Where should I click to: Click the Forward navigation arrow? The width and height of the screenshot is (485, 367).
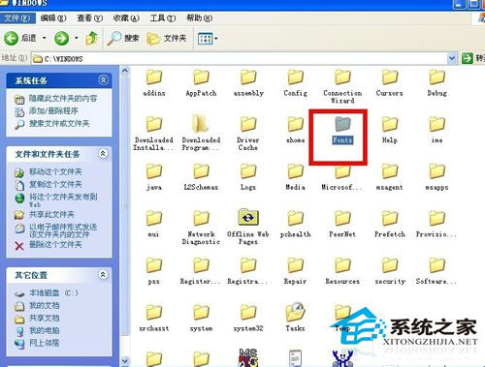click(x=61, y=39)
